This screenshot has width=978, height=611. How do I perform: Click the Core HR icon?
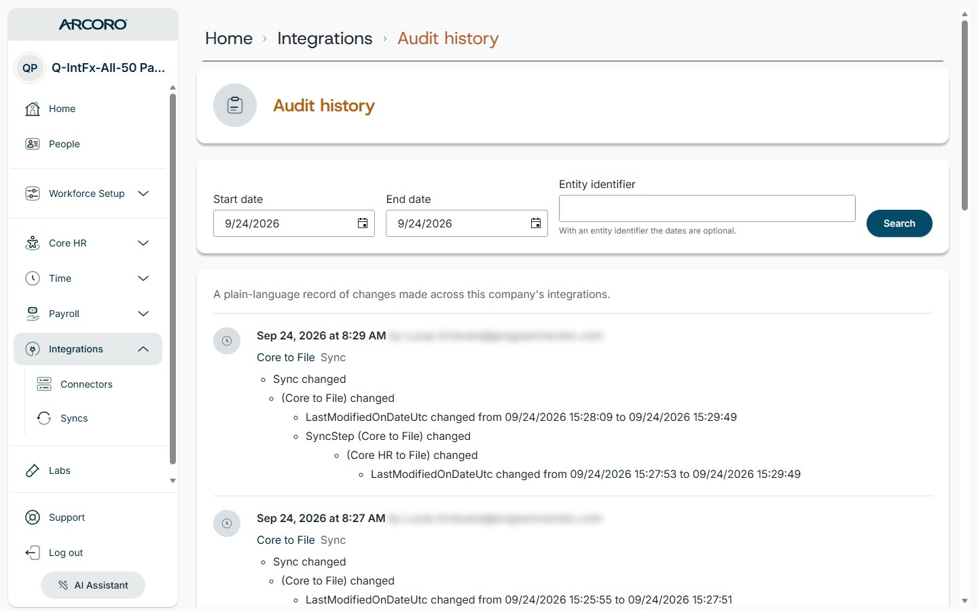pyautogui.click(x=33, y=243)
